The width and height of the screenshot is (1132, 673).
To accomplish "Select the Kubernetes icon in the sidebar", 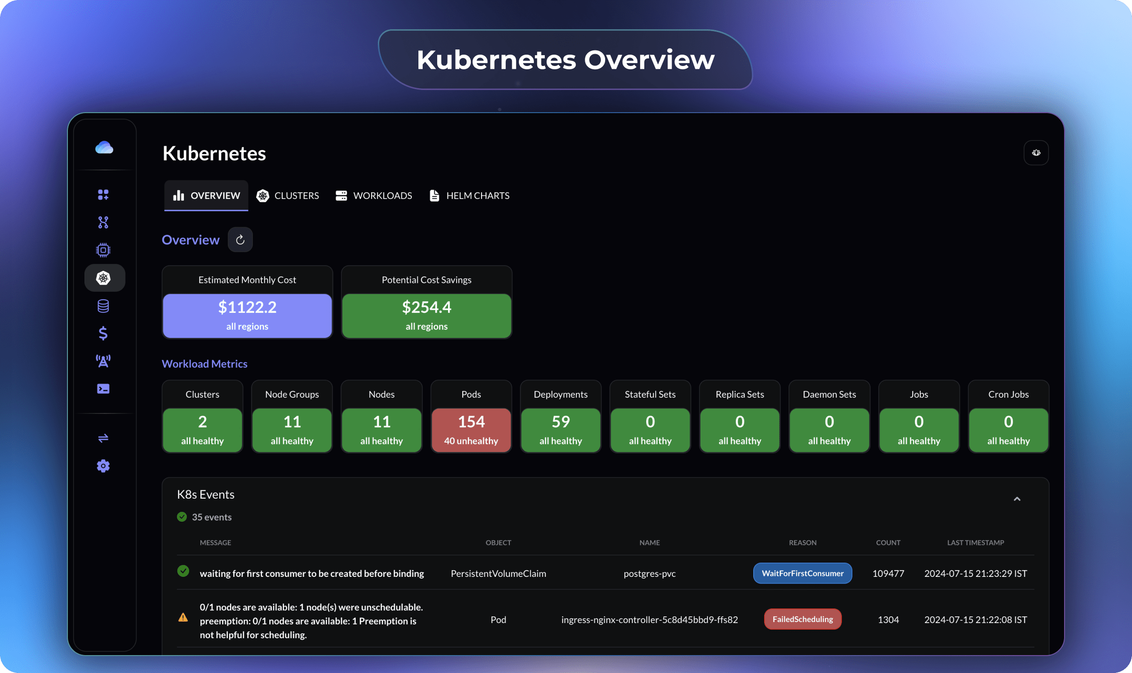I will (104, 278).
